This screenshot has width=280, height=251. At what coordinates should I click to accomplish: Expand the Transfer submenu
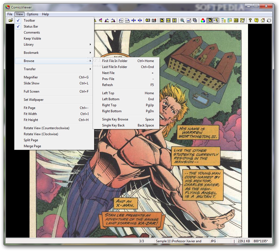click(54, 69)
